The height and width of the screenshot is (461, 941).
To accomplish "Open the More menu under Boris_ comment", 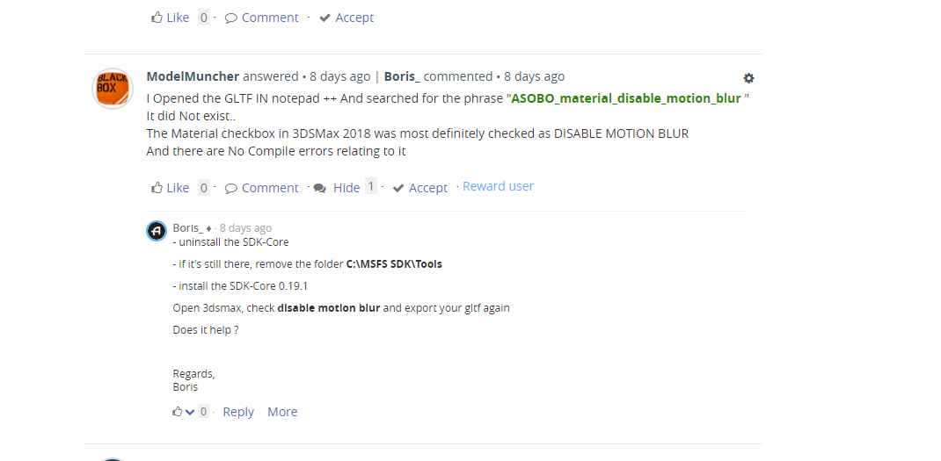I will [x=282, y=412].
